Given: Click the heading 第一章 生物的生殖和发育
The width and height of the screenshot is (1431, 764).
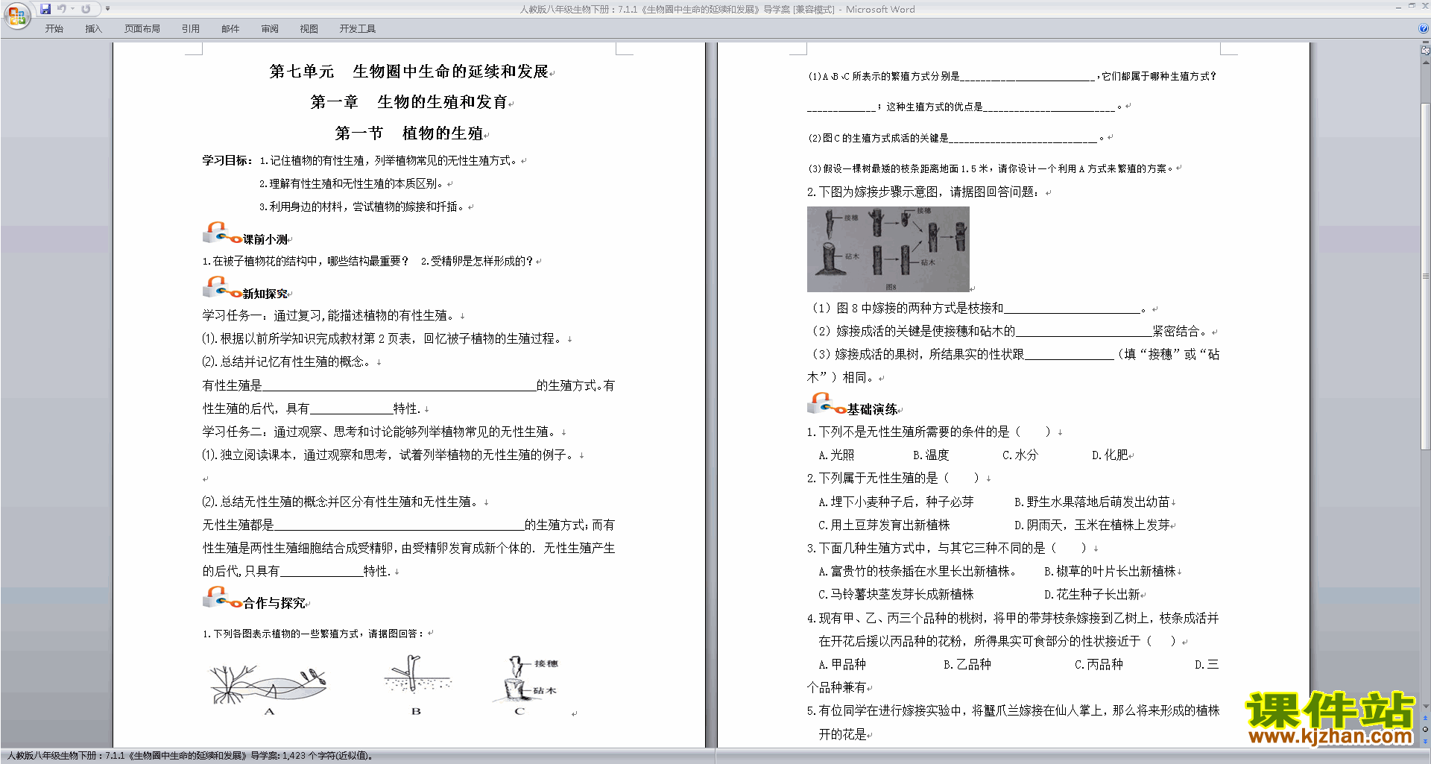Looking at the screenshot, I should 408,102.
